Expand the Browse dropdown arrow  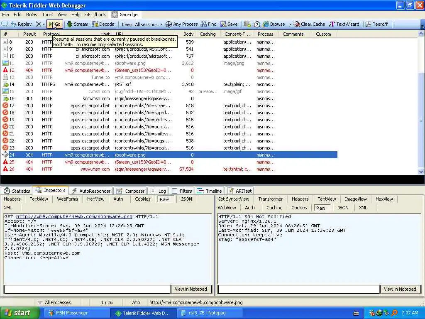click(290, 25)
